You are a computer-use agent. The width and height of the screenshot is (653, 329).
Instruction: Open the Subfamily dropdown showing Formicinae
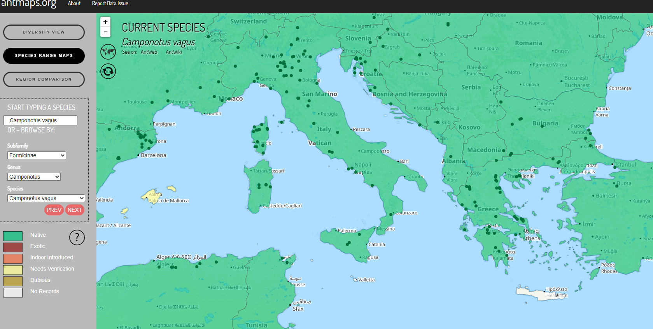coord(37,155)
